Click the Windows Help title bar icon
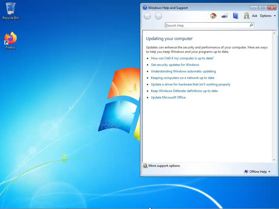279x209 pixels. pos(145,8)
